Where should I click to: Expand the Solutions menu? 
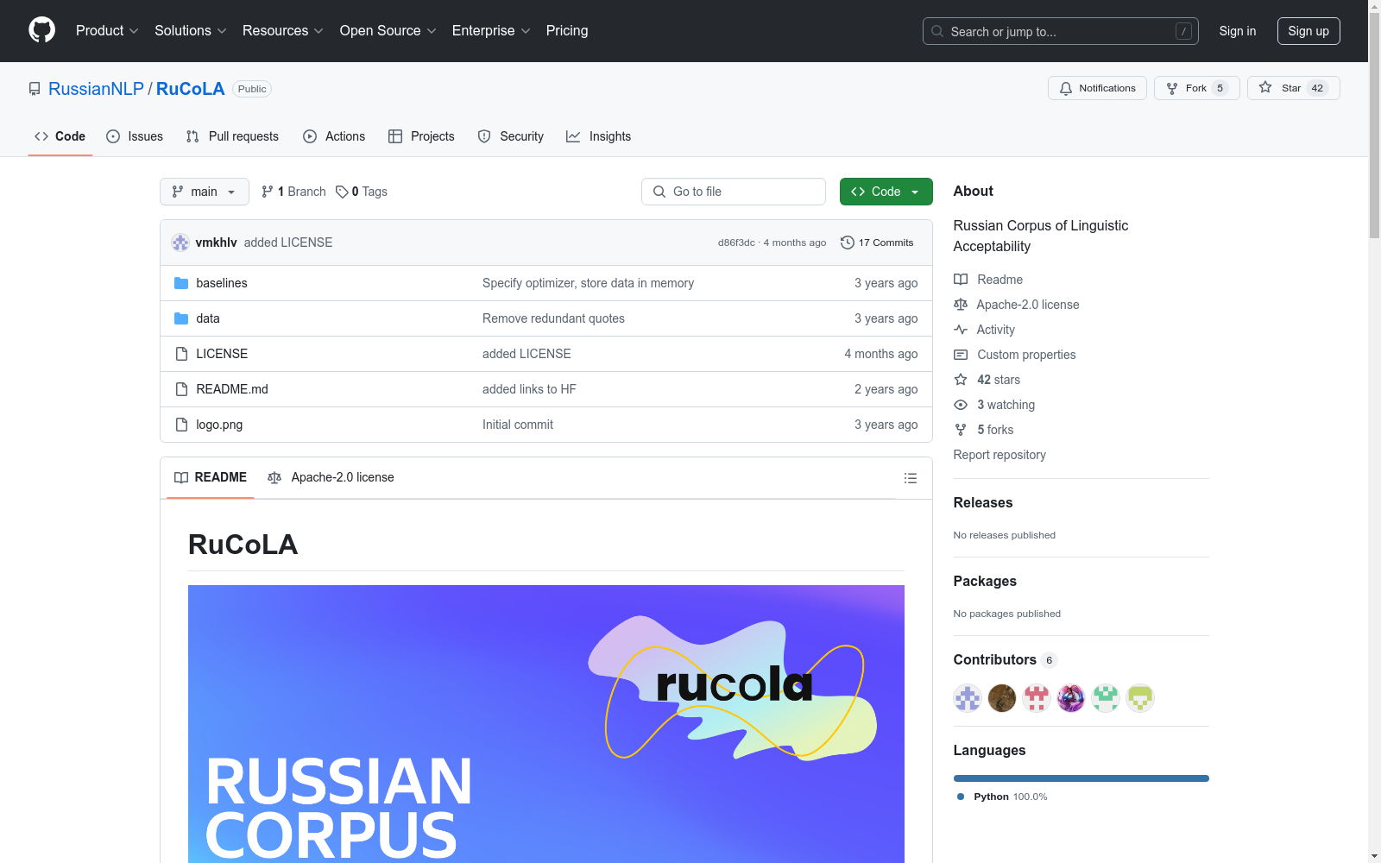pyautogui.click(x=191, y=31)
